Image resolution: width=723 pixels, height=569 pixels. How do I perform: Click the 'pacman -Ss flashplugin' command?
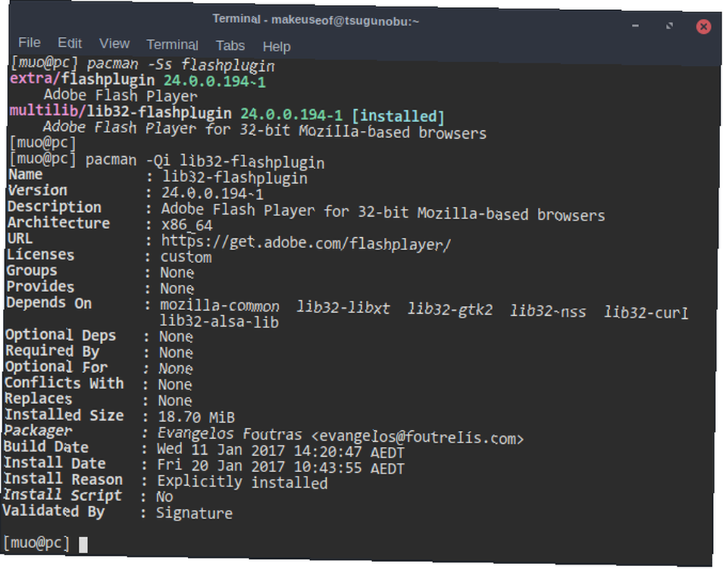pos(181,64)
